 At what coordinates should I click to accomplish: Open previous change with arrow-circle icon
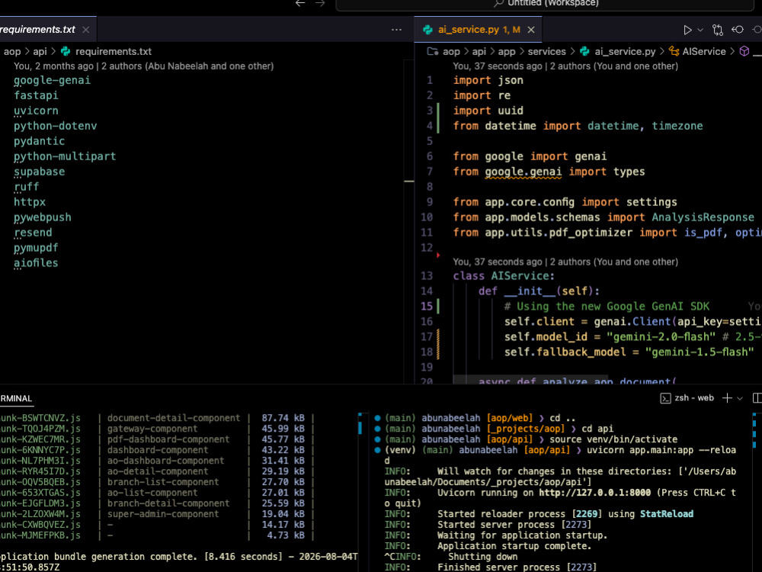[738, 30]
